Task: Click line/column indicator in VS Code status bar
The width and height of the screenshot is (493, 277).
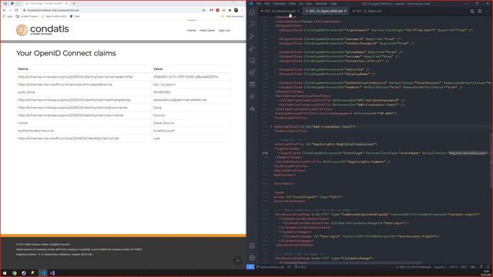Action: 413,267
